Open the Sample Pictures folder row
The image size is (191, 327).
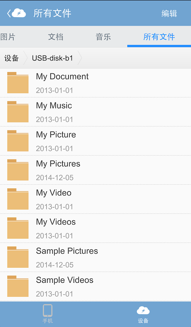95,257
